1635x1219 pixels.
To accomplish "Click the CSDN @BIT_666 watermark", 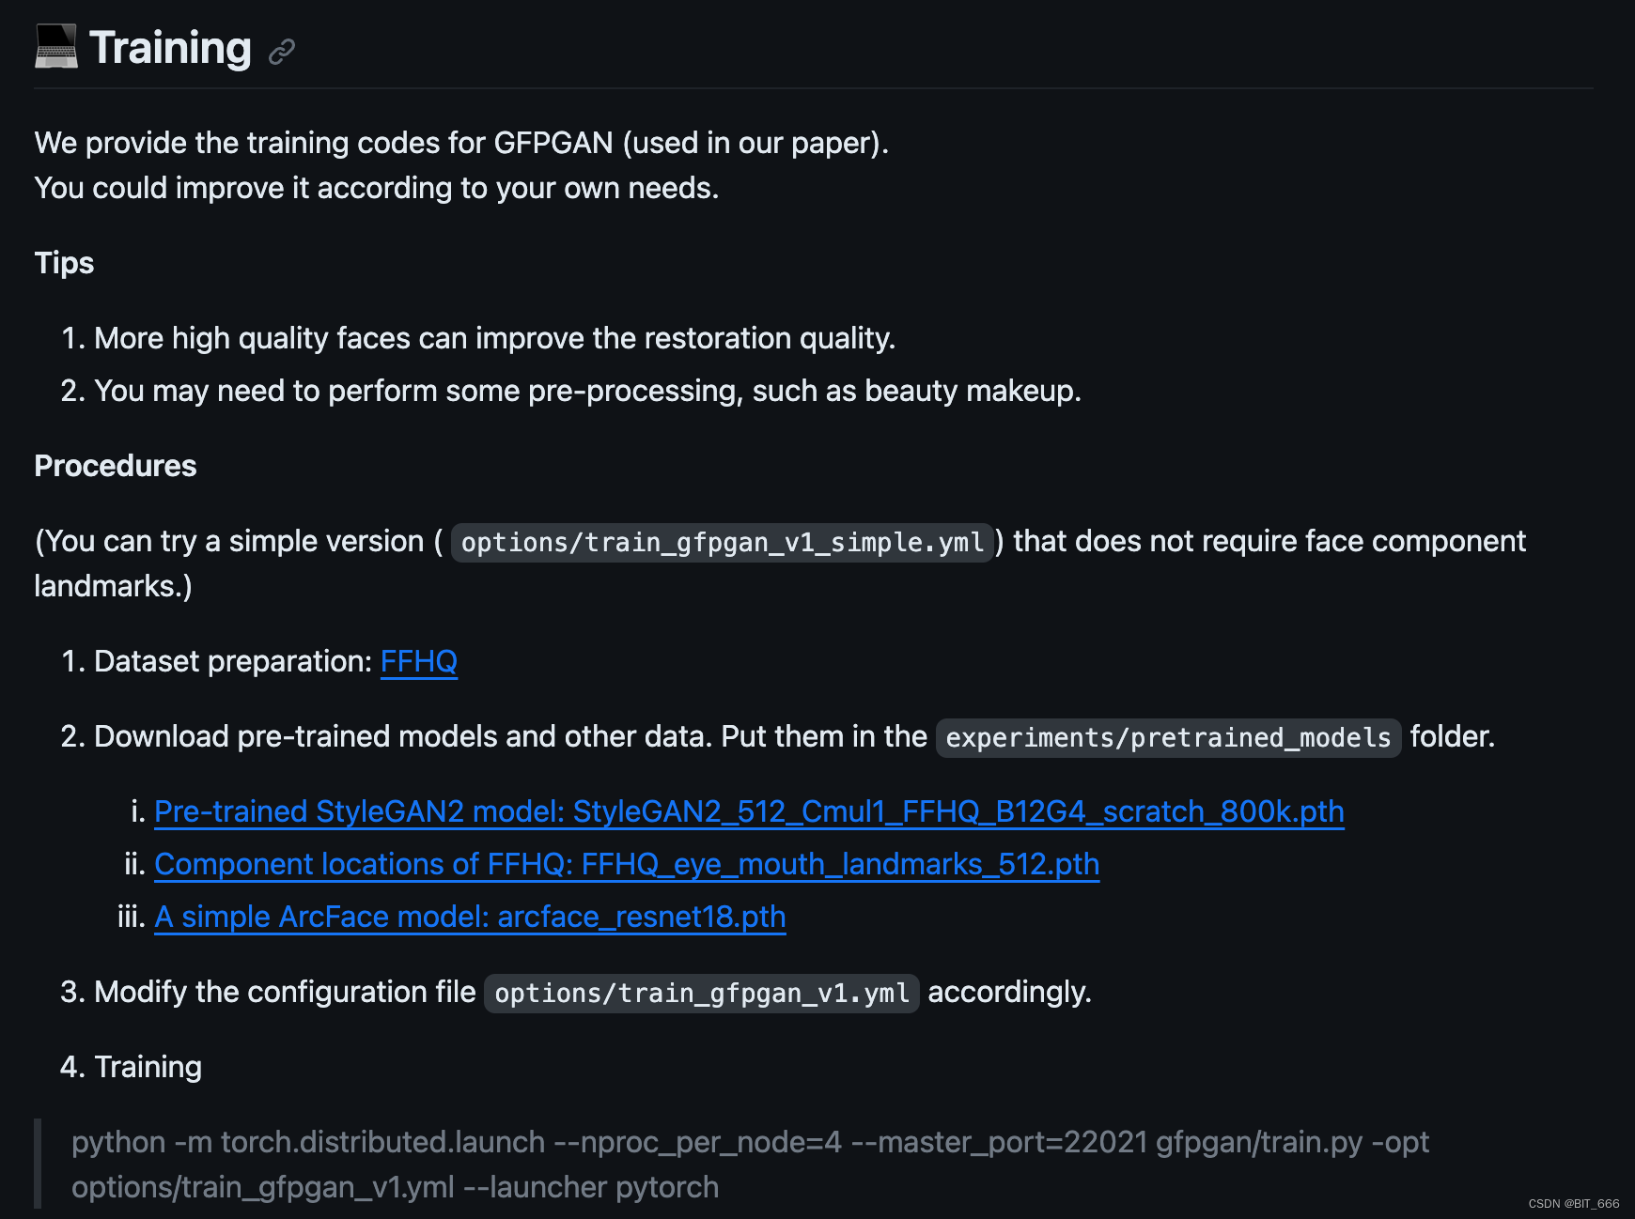I will (1573, 1203).
